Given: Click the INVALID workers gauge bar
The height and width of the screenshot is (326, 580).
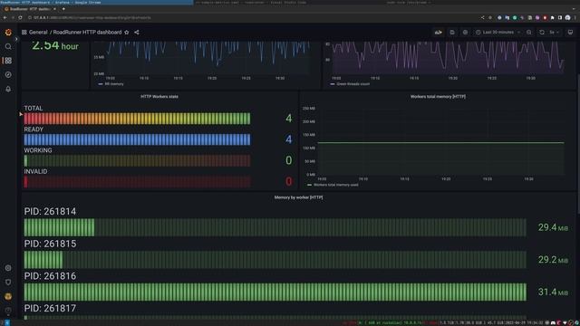Looking at the screenshot, I should coord(137,181).
